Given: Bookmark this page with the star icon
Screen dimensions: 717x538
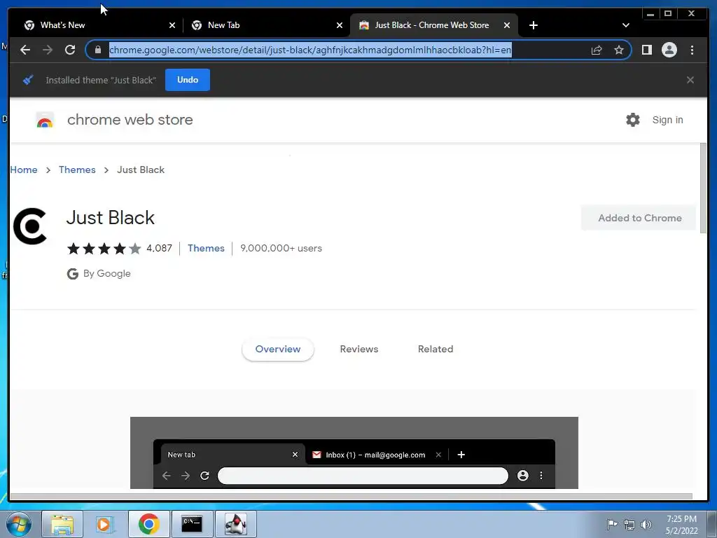Looking at the screenshot, I should [619, 50].
